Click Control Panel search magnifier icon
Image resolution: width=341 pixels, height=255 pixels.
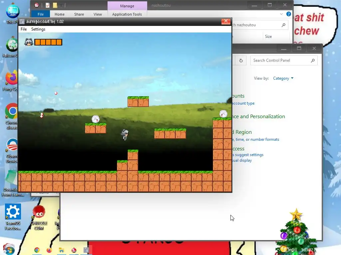tap(313, 60)
